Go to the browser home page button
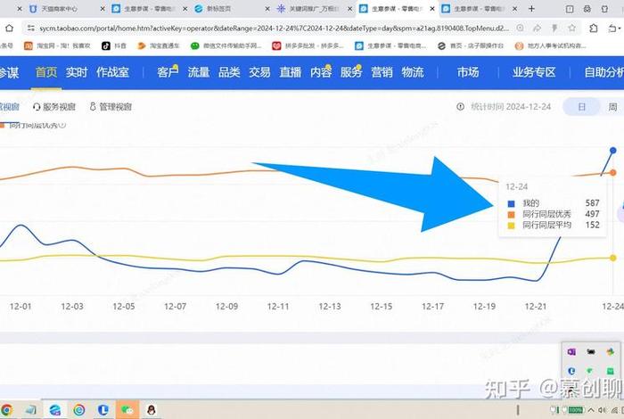Image resolution: width=624 pixels, height=419 pixels. click(9, 28)
